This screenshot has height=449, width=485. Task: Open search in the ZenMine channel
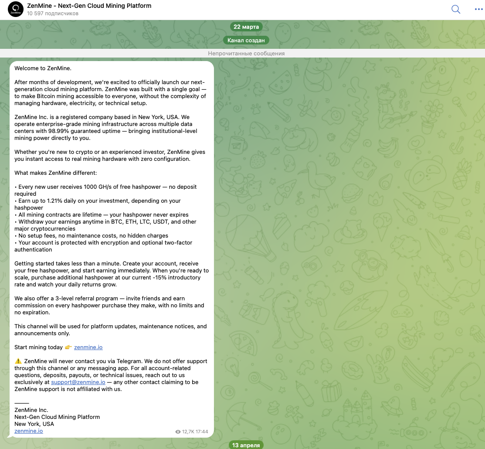point(456,9)
